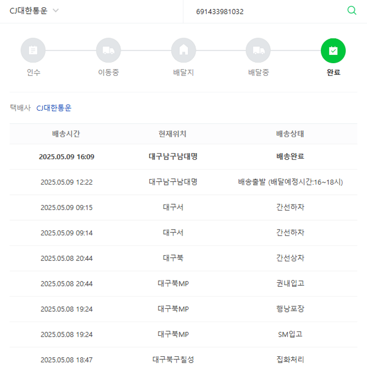Click the 인수 pickup step icon
Screen dimensions: 367x370
33,50
